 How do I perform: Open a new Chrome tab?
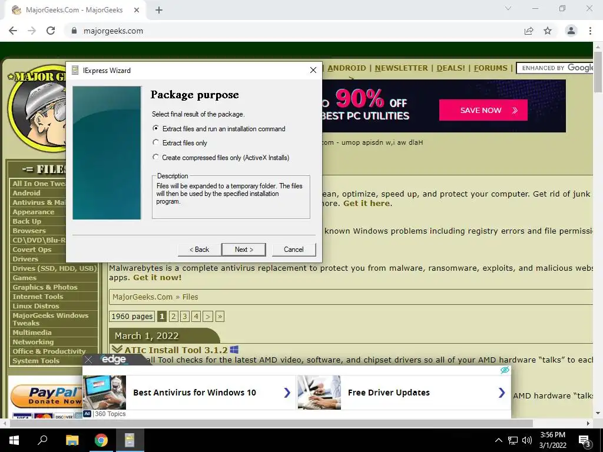tap(159, 11)
